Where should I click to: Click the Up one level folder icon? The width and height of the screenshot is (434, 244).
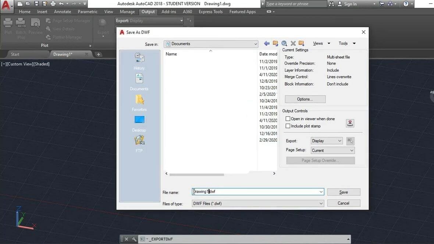click(275, 43)
